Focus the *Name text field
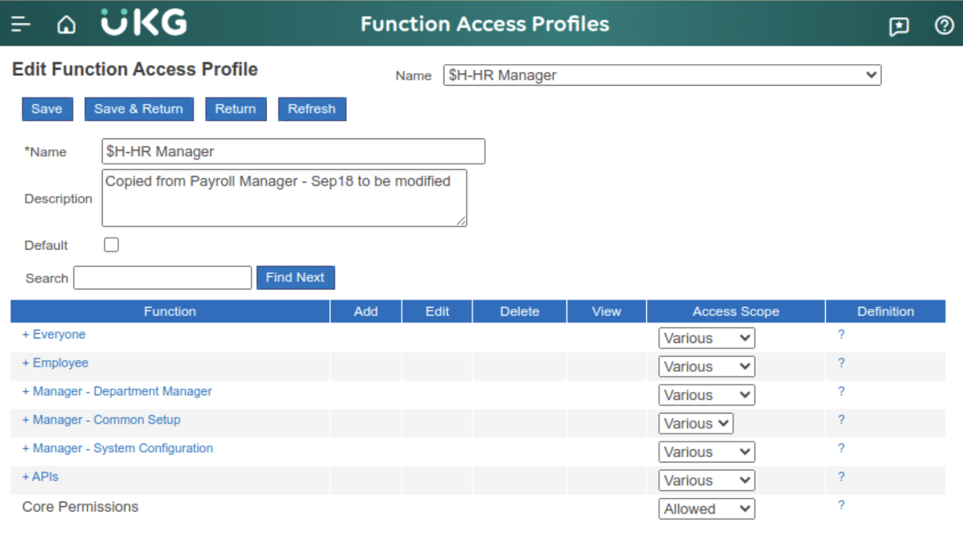Image resolution: width=963 pixels, height=533 pixels. [293, 152]
